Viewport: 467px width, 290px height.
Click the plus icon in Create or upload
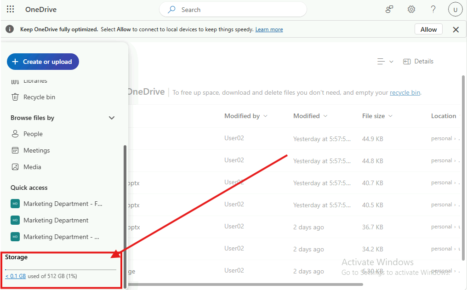point(15,62)
